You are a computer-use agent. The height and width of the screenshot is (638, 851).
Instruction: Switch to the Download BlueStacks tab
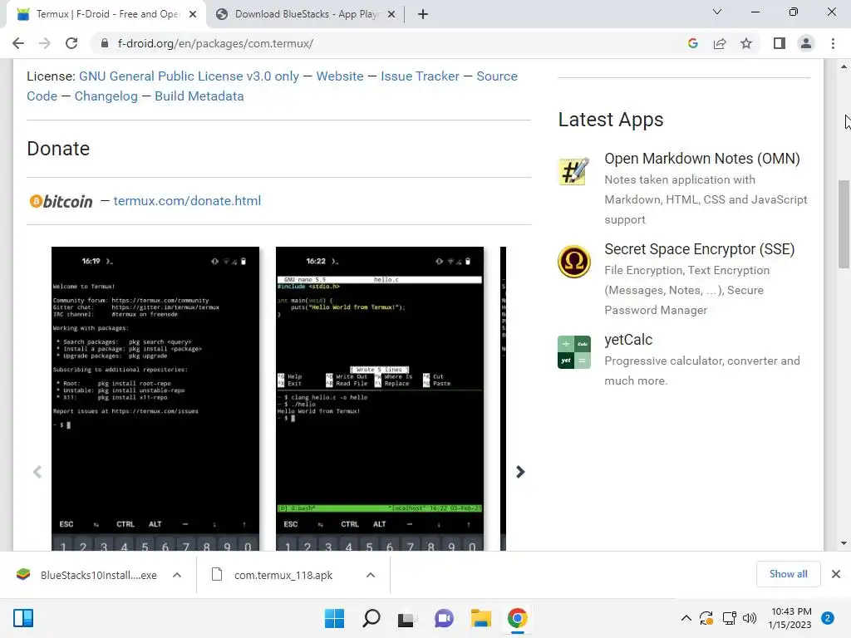tap(306, 14)
